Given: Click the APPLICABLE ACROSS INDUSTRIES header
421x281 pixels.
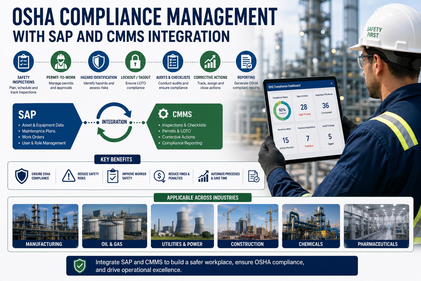Looking at the screenshot, I should (x=203, y=198).
